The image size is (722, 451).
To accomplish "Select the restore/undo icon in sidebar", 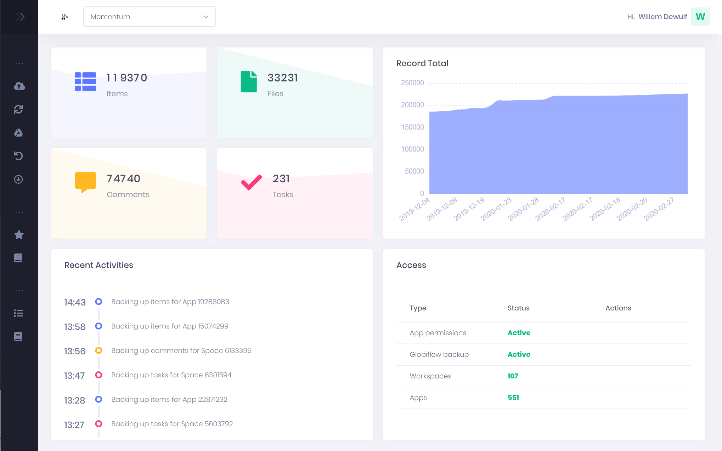I will coord(19,156).
